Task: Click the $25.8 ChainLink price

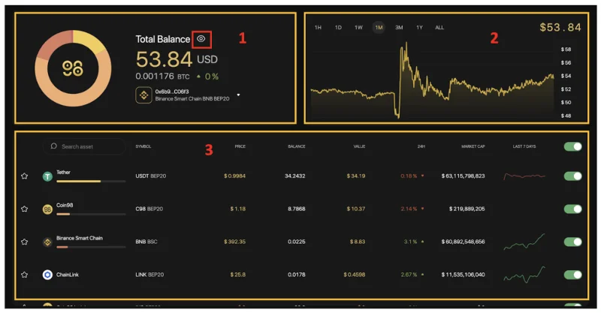Action: tap(238, 275)
